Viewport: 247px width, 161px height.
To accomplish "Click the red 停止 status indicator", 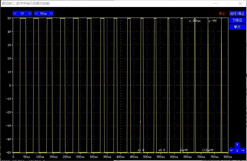I will [x=222, y=13].
